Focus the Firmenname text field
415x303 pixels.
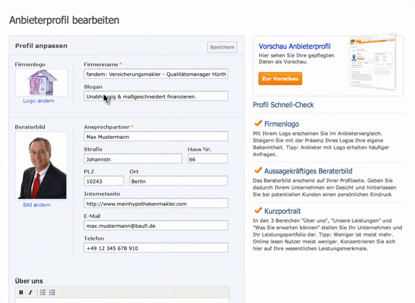pos(156,74)
